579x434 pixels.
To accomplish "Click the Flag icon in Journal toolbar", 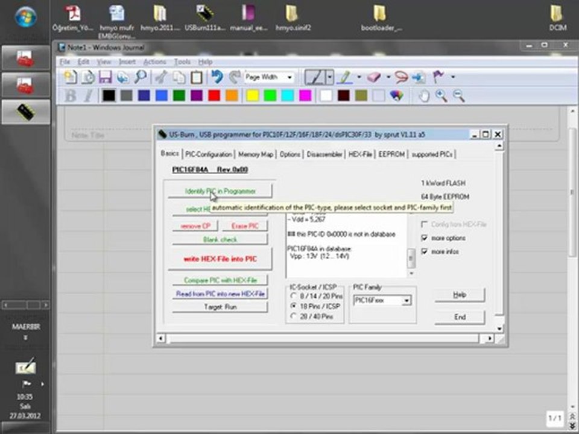I will coord(438,77).
